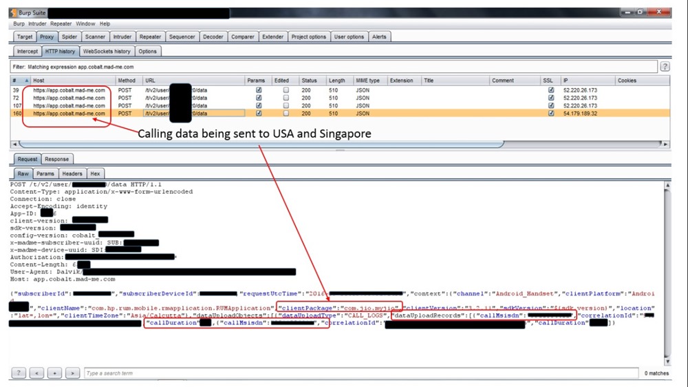Viewport: 688px width, 387px height.
Task: Click the request pane's down scroll arrow
Action: (x=665, y=362)
